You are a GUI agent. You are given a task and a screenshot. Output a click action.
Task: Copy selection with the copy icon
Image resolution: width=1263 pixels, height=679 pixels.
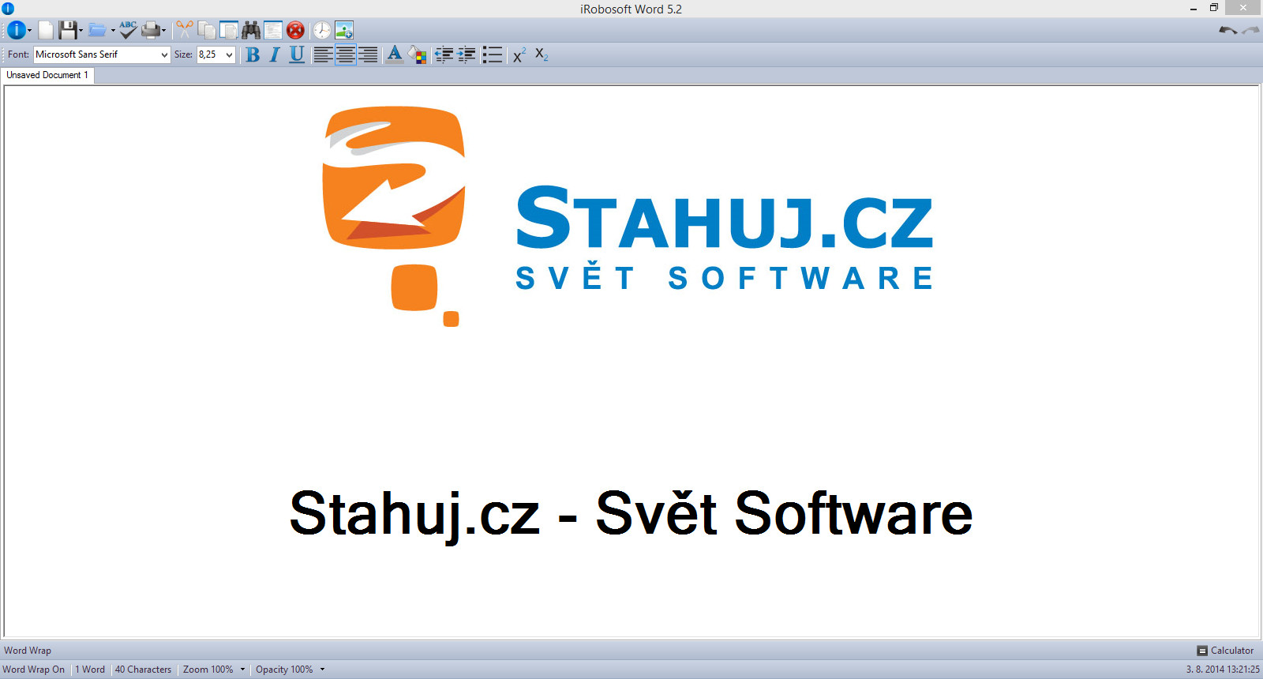click(x=207, y=30)
